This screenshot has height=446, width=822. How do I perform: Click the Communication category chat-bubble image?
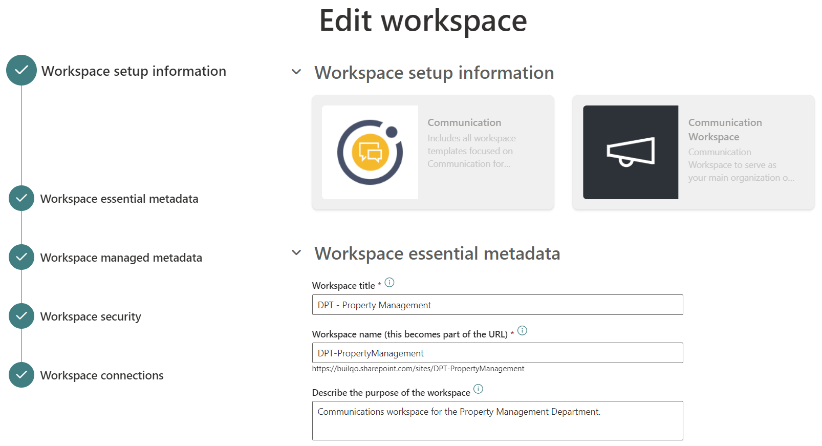(x=370, y=152)
